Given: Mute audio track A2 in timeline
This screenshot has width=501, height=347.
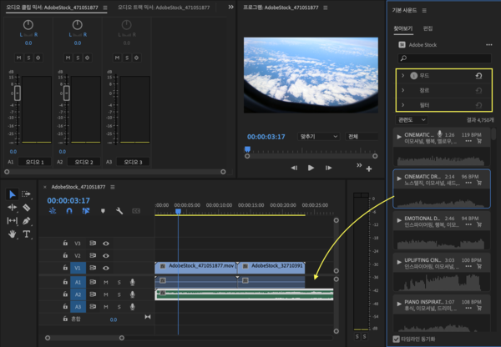Looking at the screenshot, I should click(106, 294).
